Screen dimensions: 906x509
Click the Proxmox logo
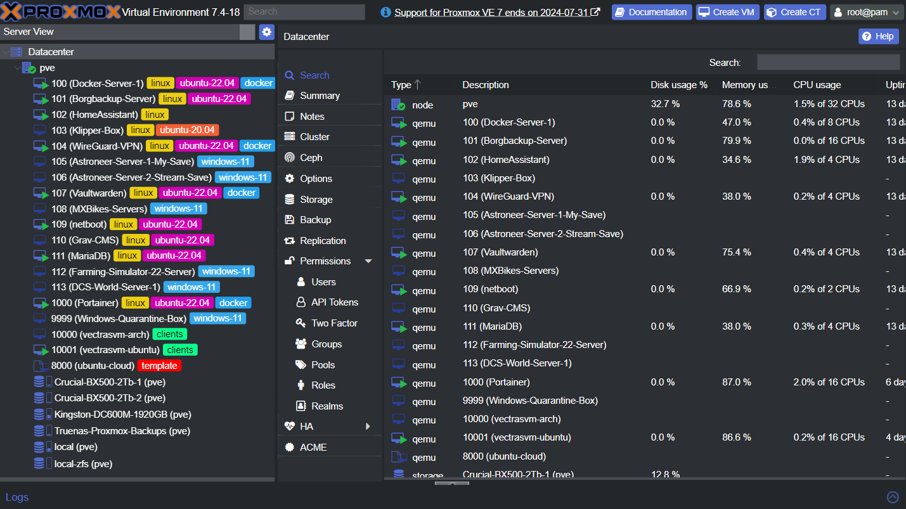pyautogui.click(x=60, y=12)
